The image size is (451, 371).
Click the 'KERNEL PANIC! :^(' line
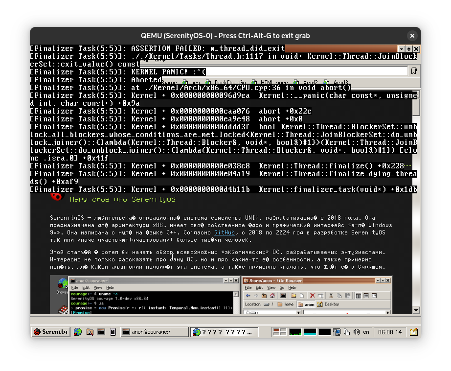coord(169,72)
